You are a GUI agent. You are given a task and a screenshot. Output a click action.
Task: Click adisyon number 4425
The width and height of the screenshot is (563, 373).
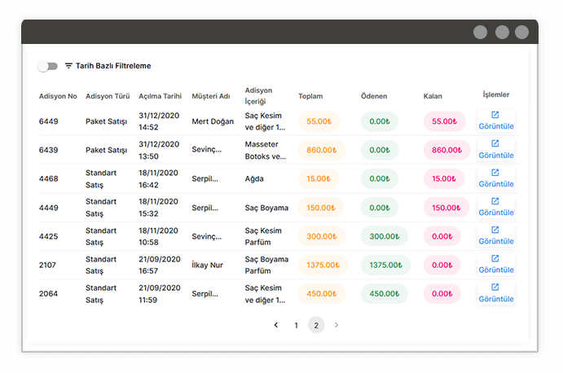(x=48, y=236)
